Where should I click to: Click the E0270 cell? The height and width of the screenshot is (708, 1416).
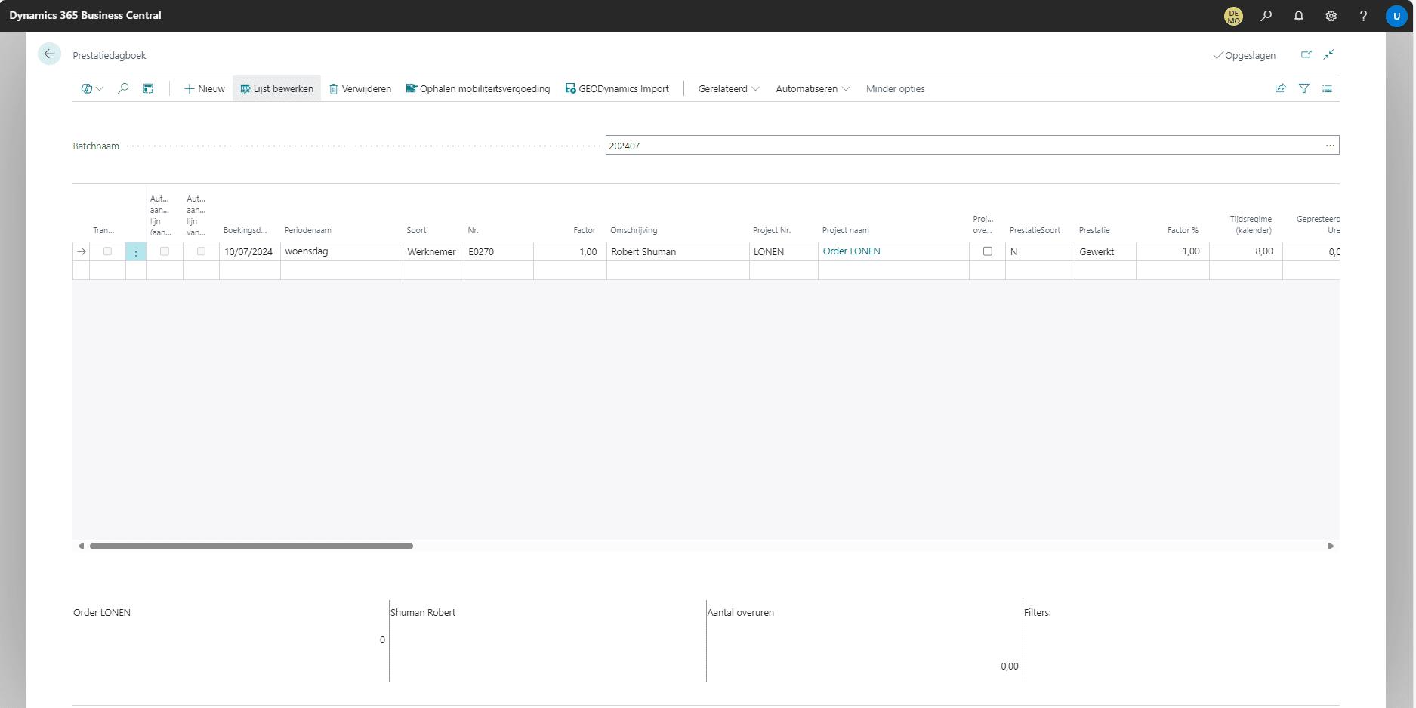498,251
